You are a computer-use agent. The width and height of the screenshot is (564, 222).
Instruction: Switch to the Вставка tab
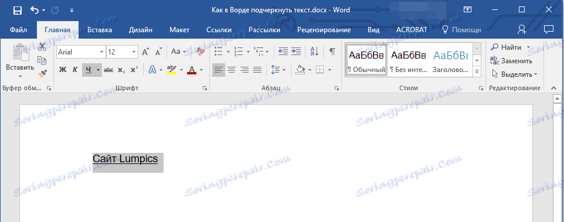pos(100,30)
